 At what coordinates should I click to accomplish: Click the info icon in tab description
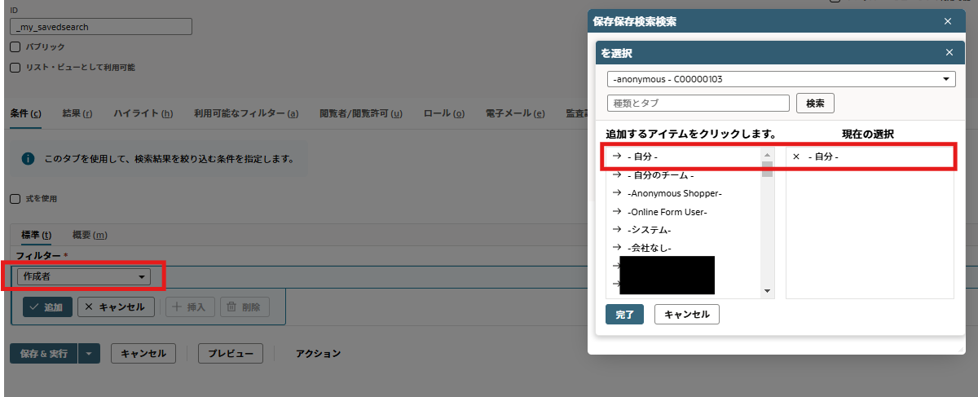(29, 159)
